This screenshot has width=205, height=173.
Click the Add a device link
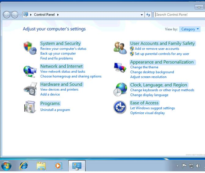(50, 94)
